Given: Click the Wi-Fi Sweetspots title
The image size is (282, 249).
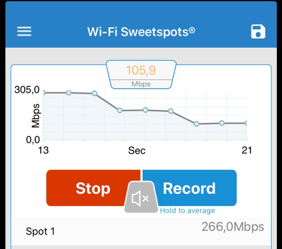Looking at the screenshot, I should click(x=141, y=32).
